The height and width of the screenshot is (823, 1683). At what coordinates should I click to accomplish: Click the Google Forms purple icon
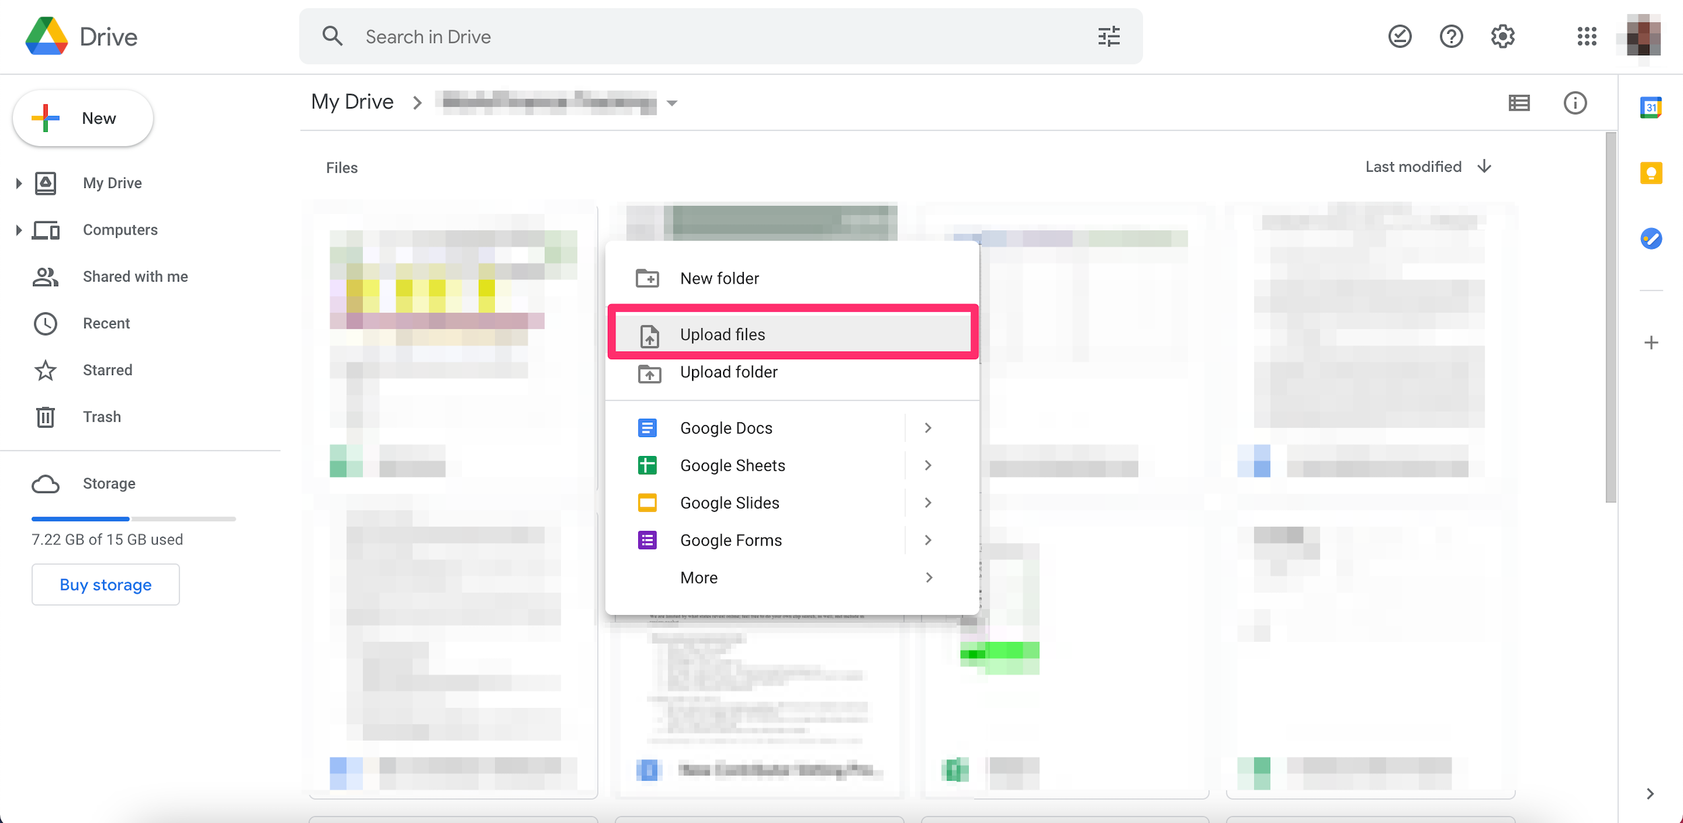pos(647,540)
